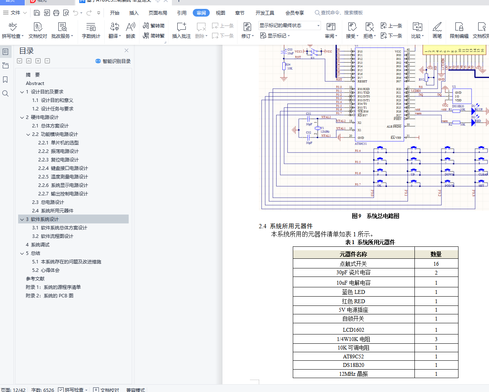Run 拼写检查 spell check tool

coord(13,31)
